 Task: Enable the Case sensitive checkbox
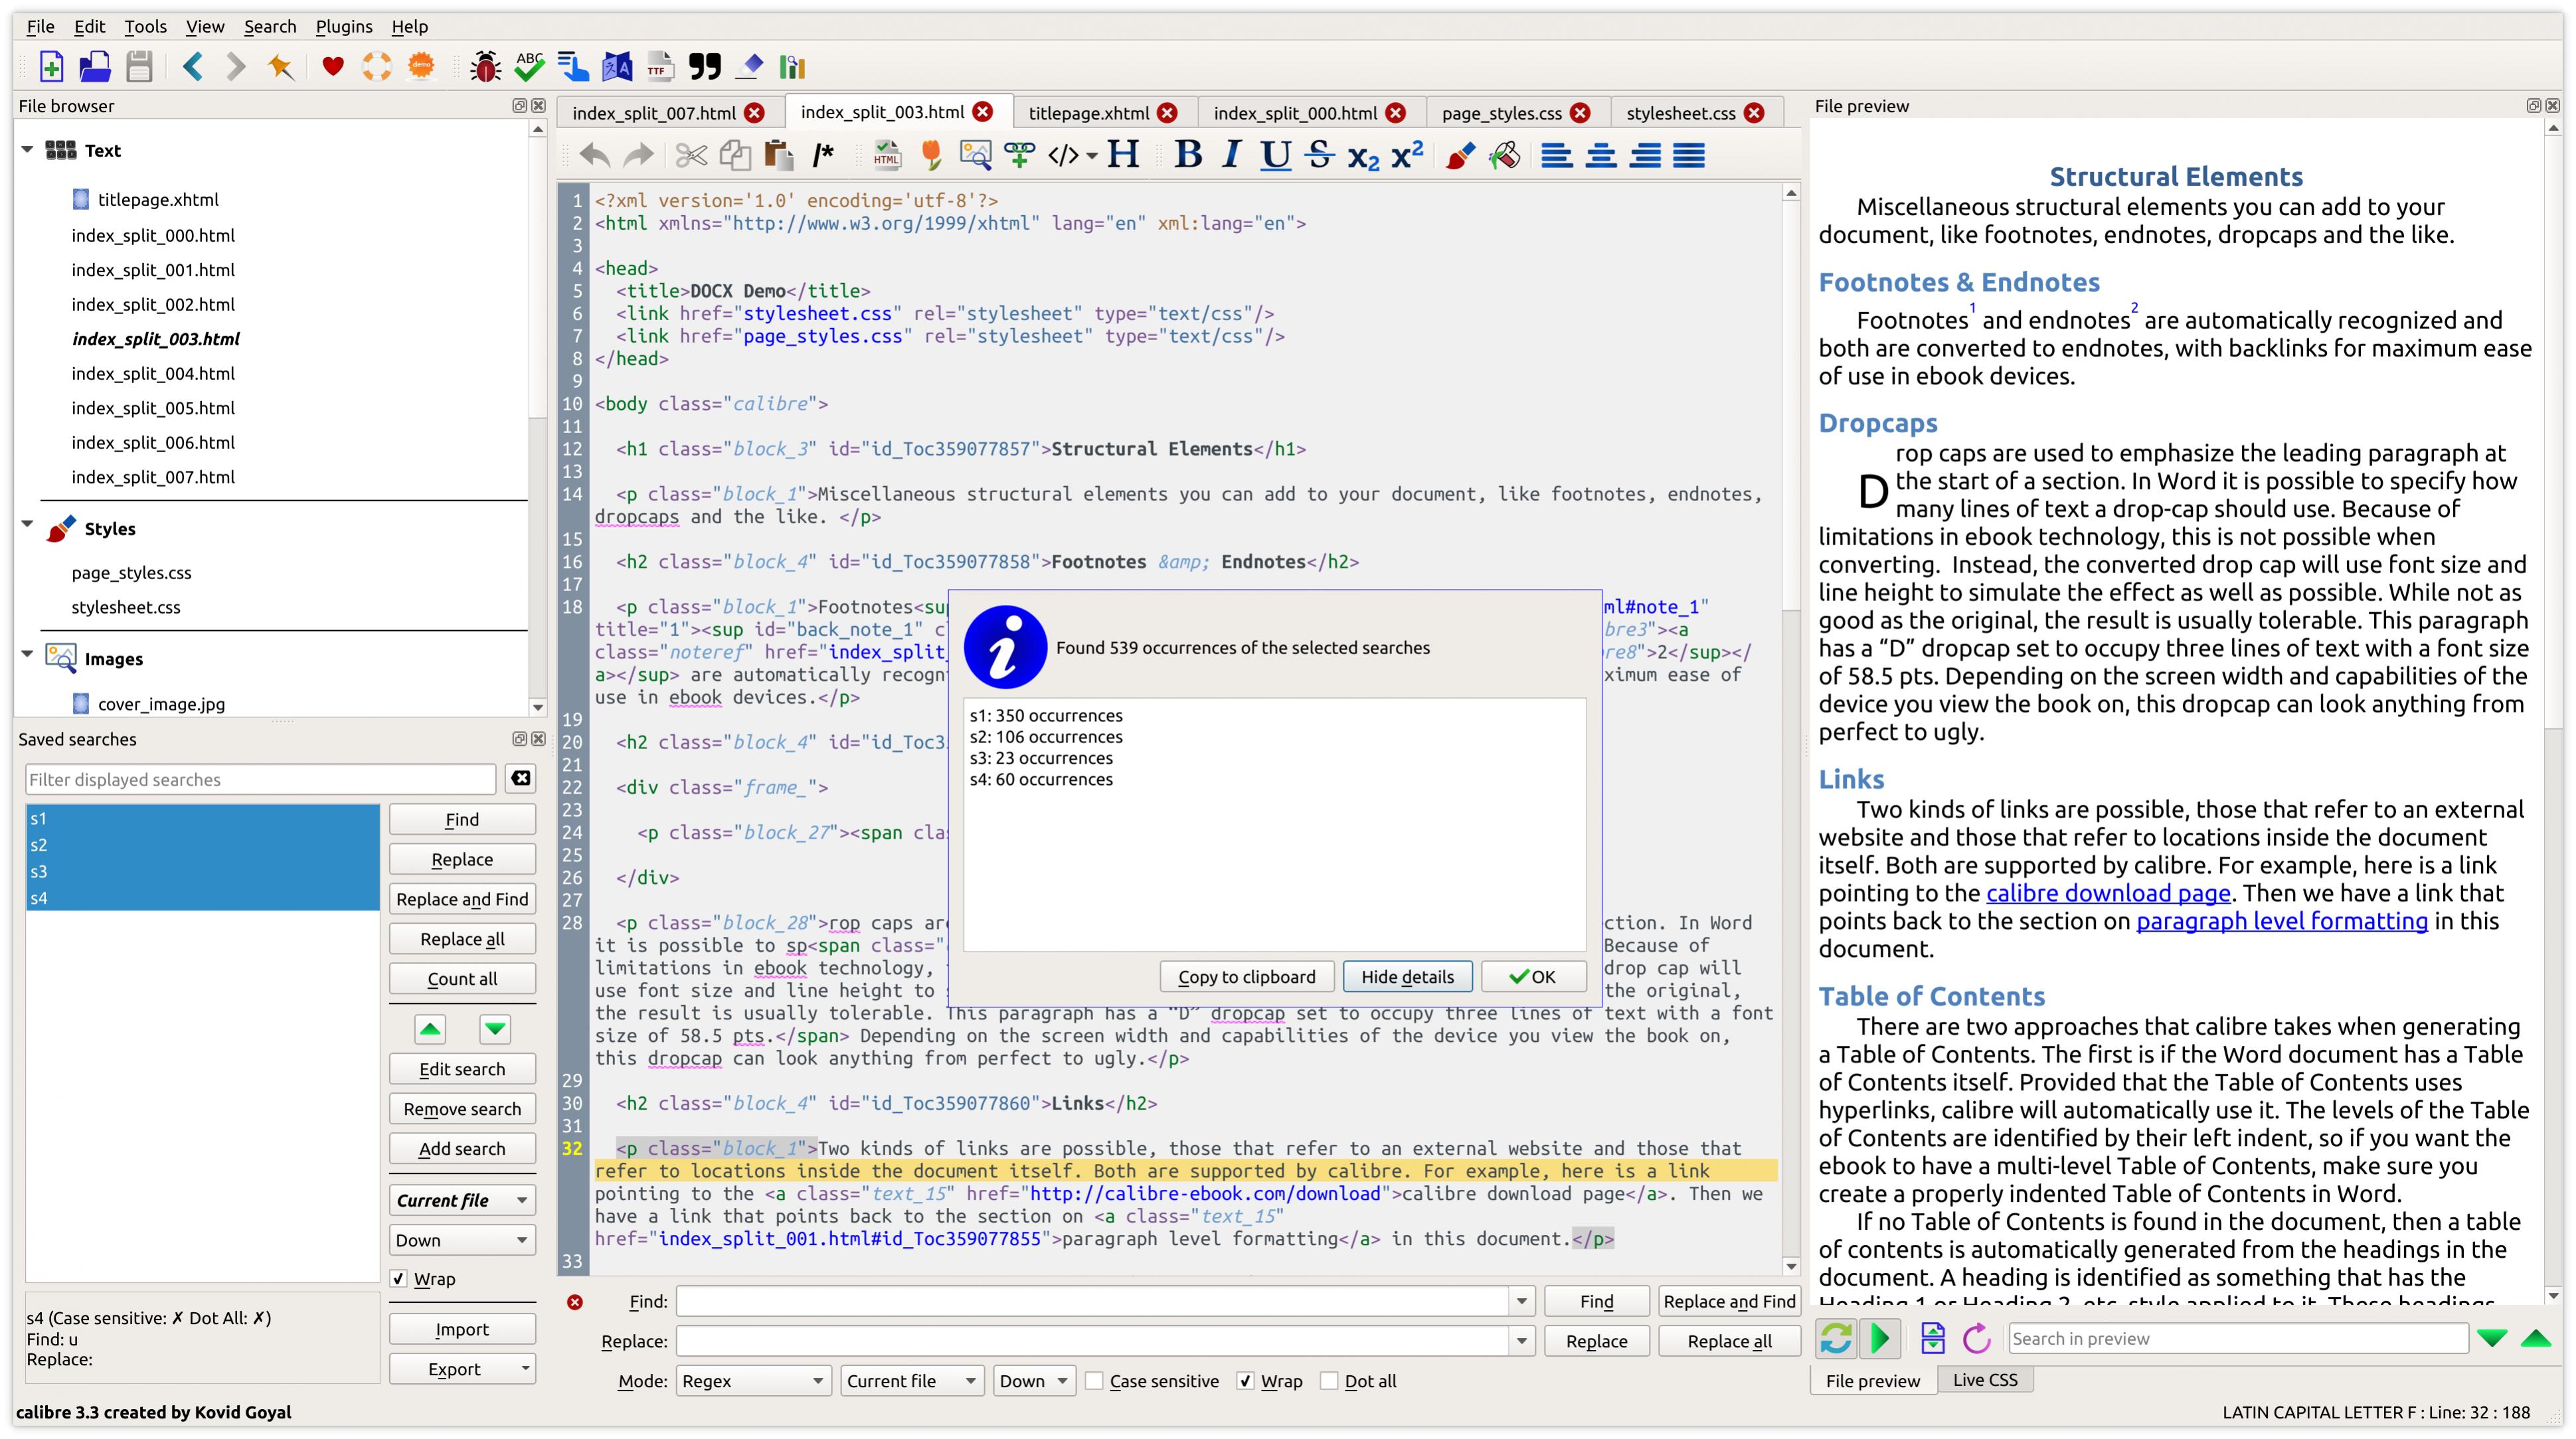1095,1381
